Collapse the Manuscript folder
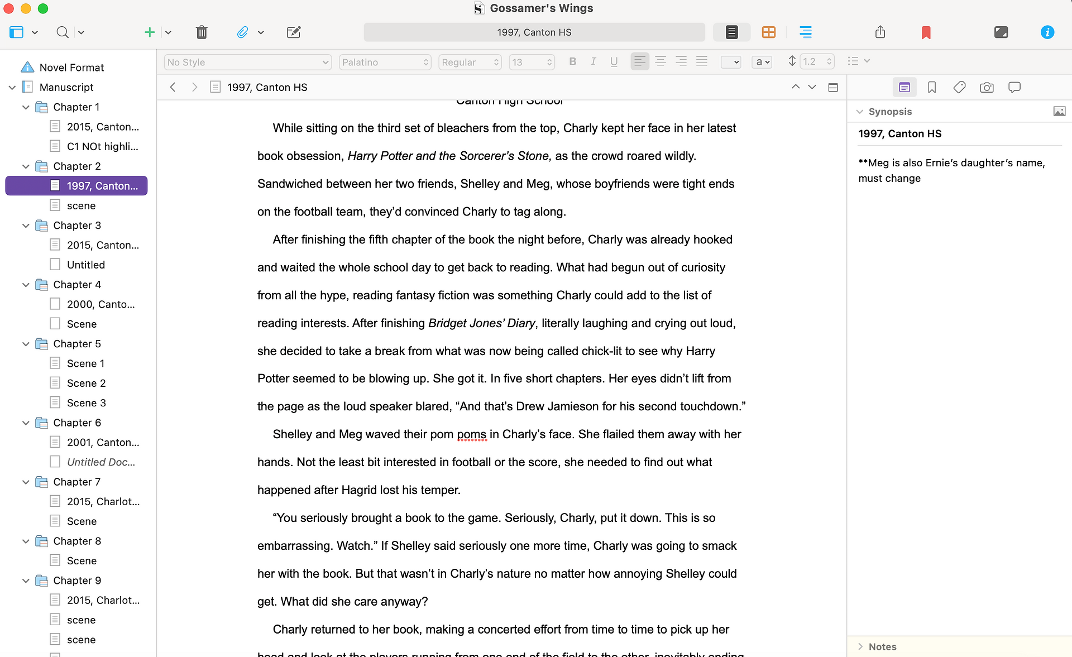 [x=12, y=87]
